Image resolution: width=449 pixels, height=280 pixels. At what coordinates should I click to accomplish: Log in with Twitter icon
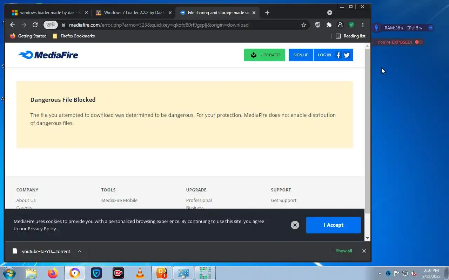click(347, 55)
